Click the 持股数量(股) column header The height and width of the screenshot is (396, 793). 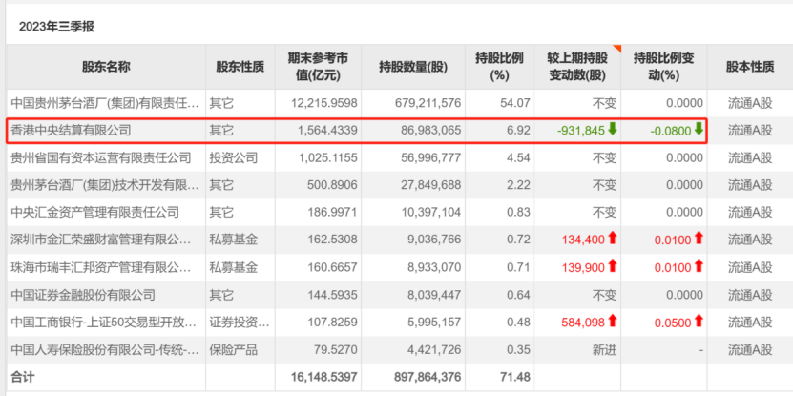(x=412, y=67)
